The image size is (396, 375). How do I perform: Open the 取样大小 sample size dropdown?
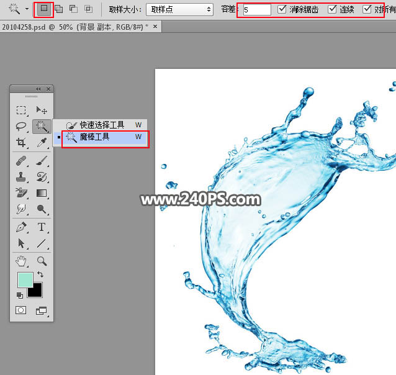[179, 9]
